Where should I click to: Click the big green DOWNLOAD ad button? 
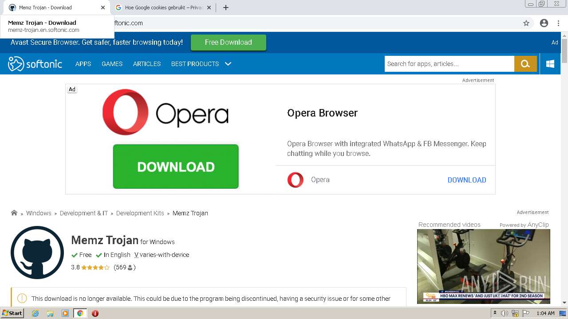tap(176, 167)
